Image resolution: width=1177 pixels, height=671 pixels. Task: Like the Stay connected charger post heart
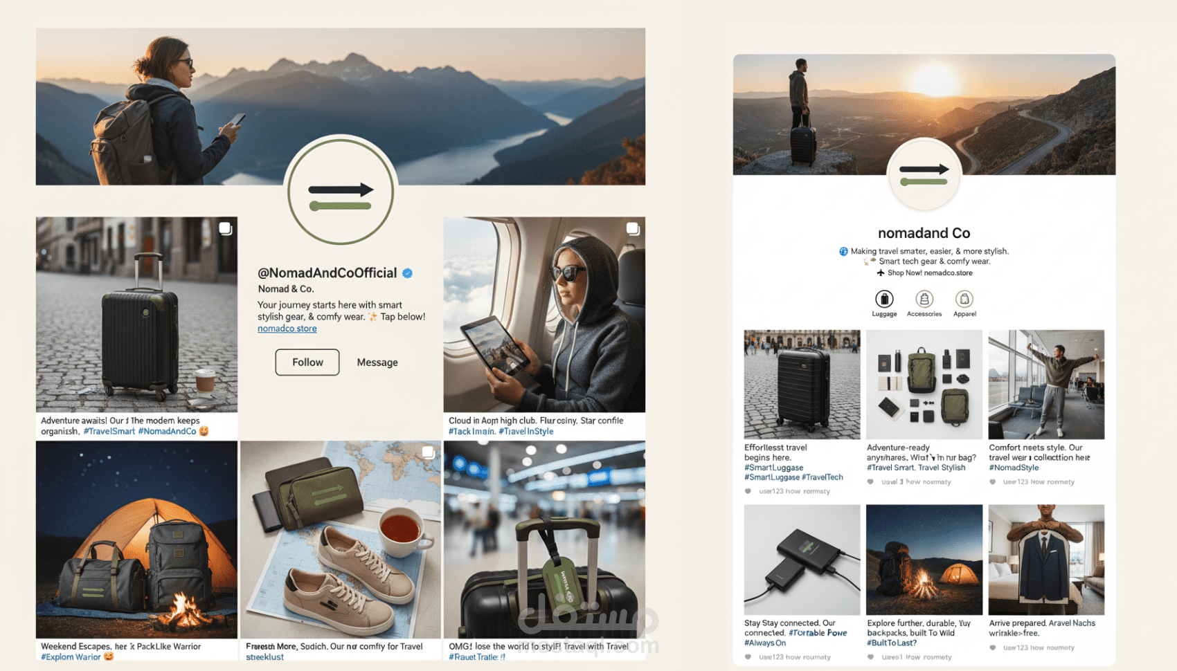coord(748,657)
